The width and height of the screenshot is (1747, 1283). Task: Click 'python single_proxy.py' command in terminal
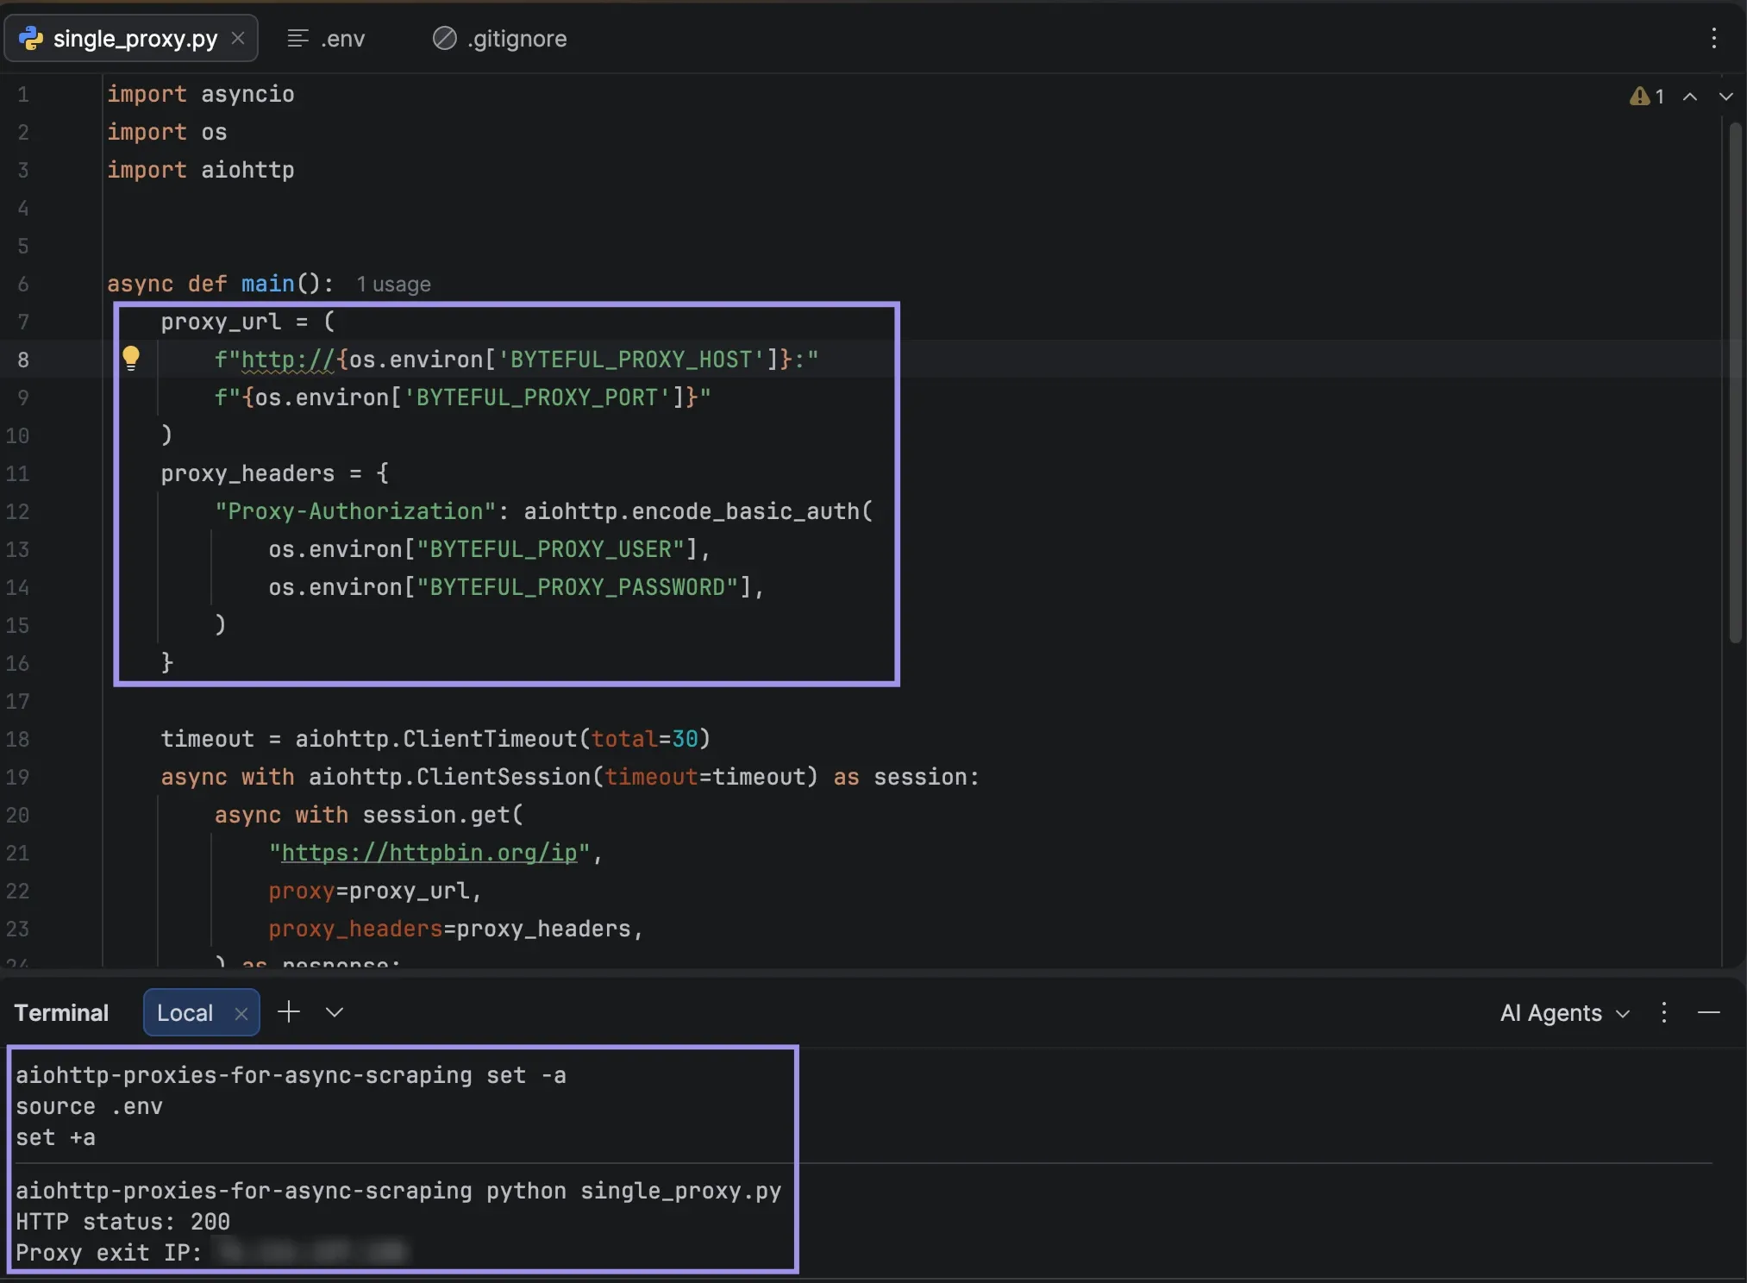point(634,1191)
